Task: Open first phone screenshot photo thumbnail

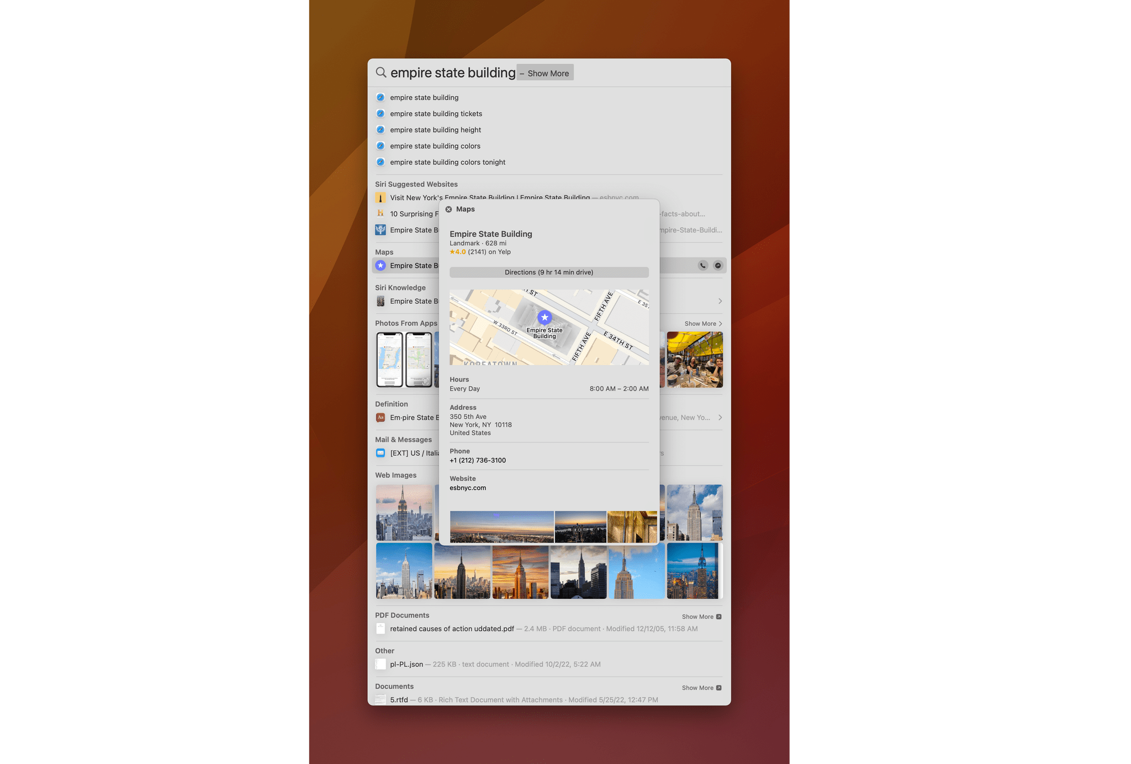Action: (389, 360)
